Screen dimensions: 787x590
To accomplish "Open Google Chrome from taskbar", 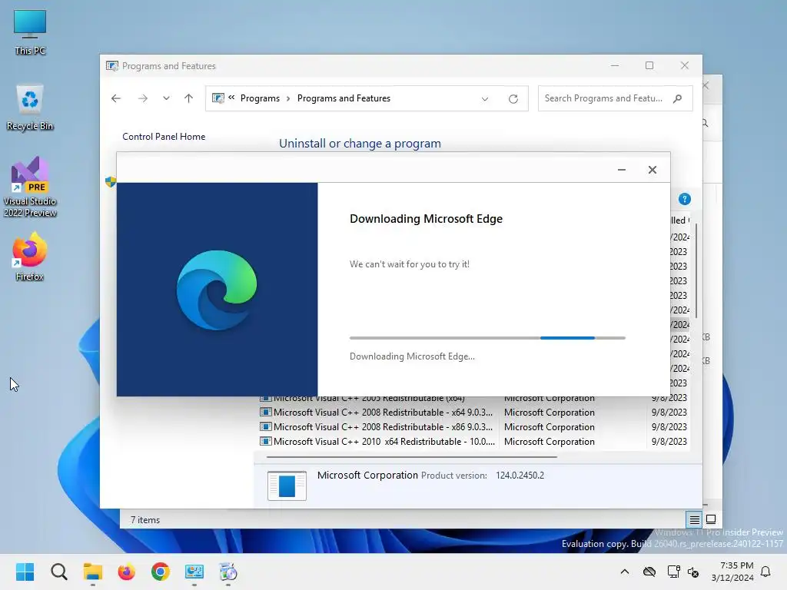I will click(161, 572).
